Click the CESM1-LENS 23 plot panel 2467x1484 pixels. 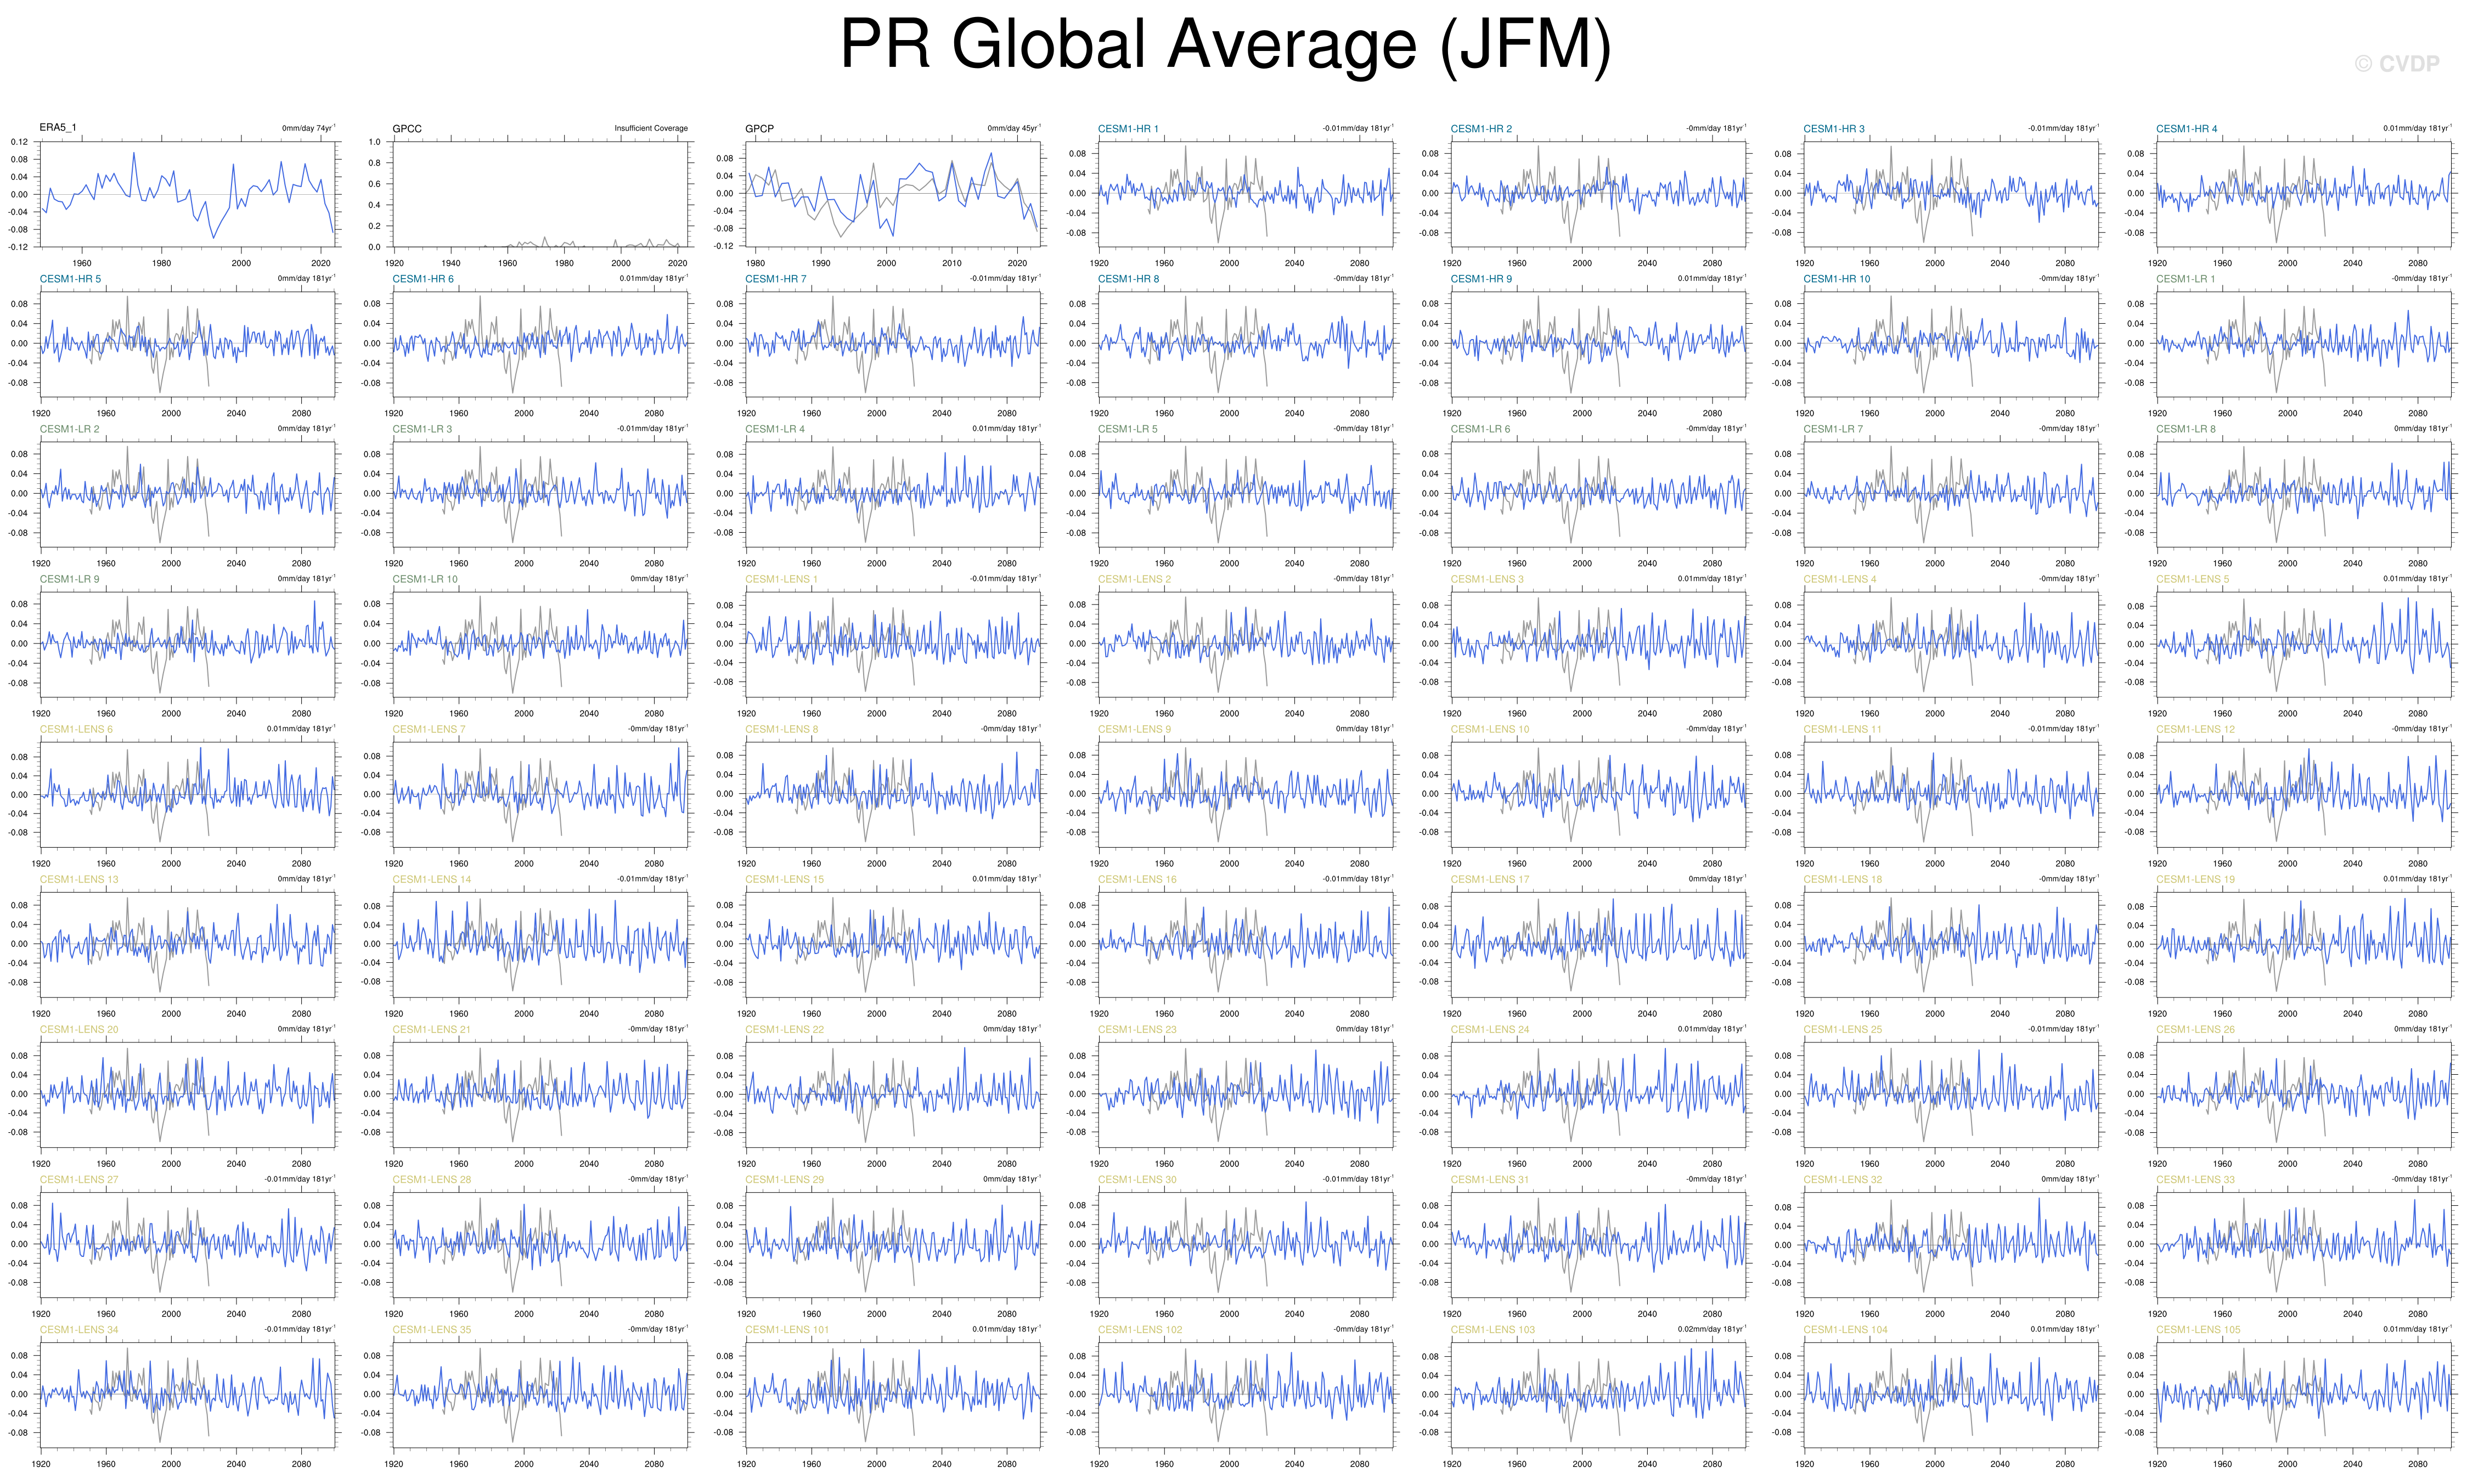pyautogui.click(x=1245, y=1094)
